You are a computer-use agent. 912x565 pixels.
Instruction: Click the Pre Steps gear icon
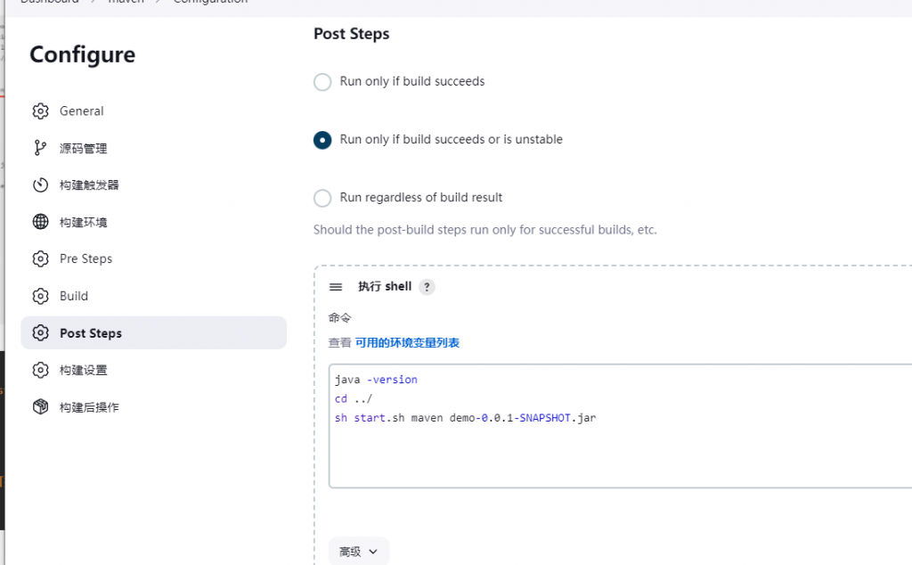pyautogui.click(x=40, y=259)
